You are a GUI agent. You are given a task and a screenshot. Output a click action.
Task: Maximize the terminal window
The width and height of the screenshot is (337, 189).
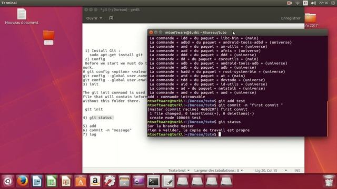tap(160, 33)
